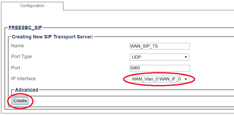Select the UDP value shown in Port Type

(136, 57)
